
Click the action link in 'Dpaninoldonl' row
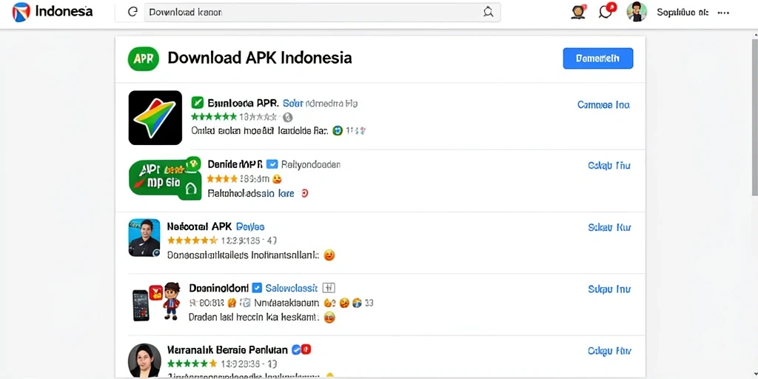pos(609,289)
